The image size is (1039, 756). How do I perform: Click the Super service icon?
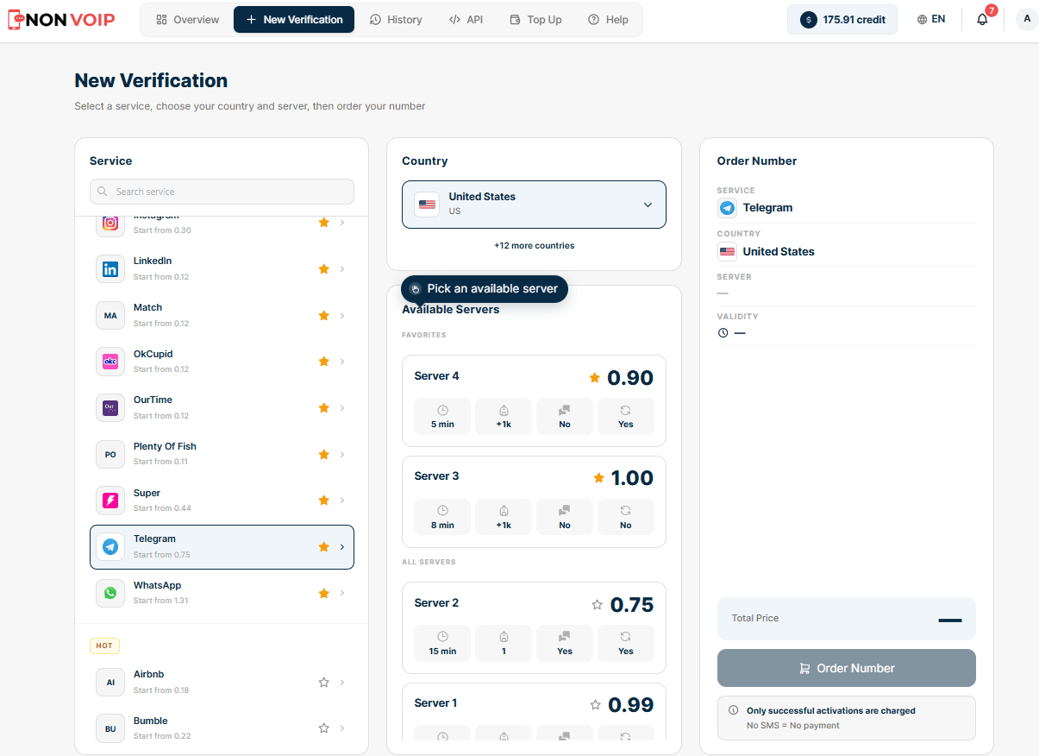tap(110, 501)
